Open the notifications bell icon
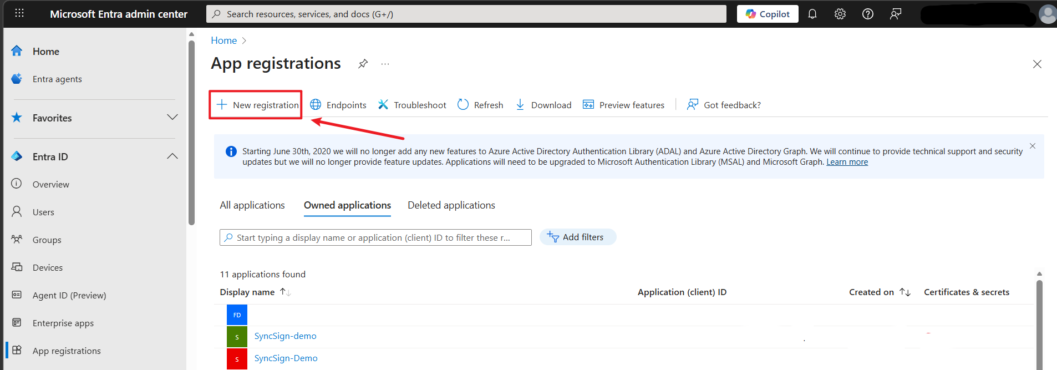1057x370 pixels. tap(812, 14)
